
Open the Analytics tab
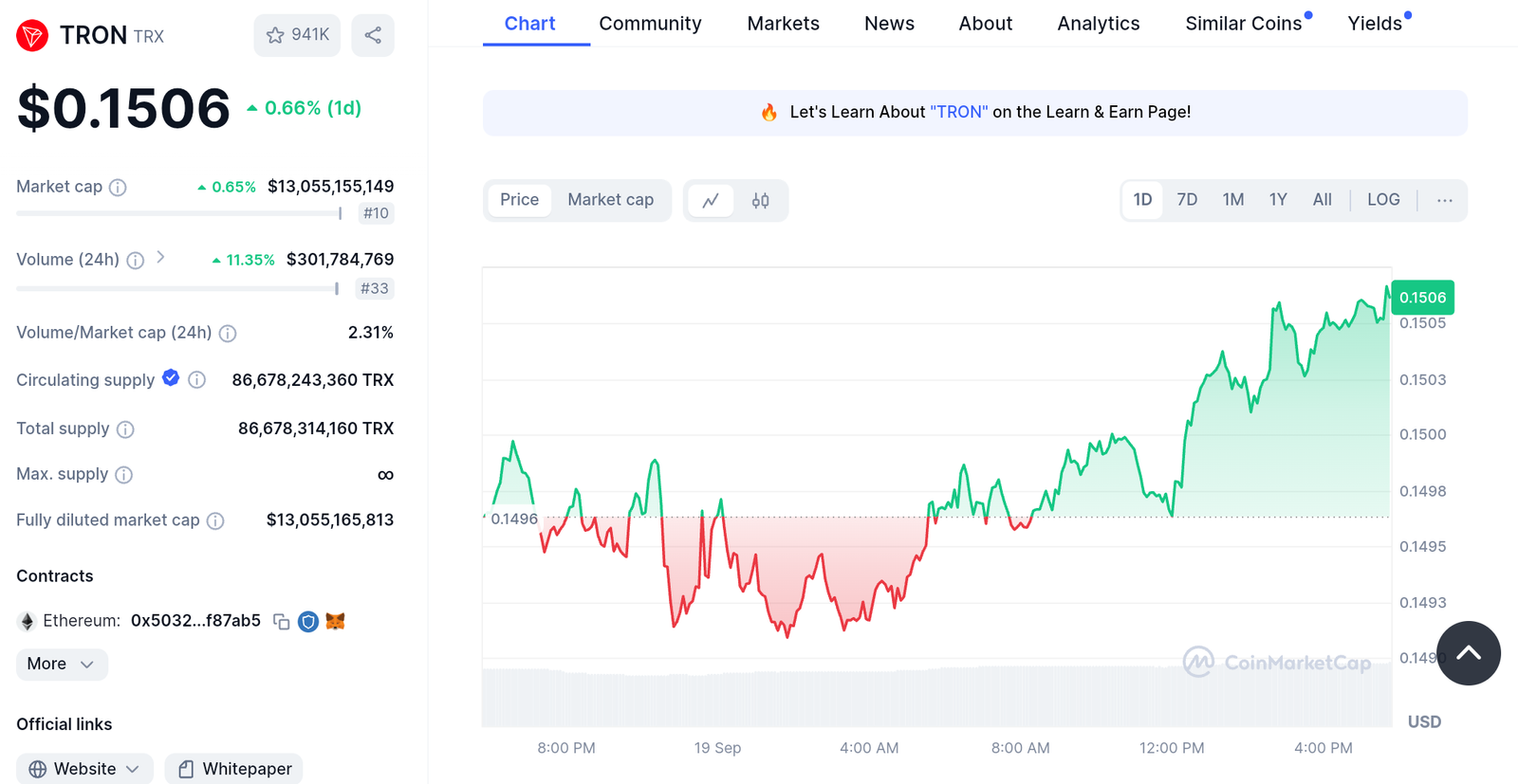[x=1098, y=24]
